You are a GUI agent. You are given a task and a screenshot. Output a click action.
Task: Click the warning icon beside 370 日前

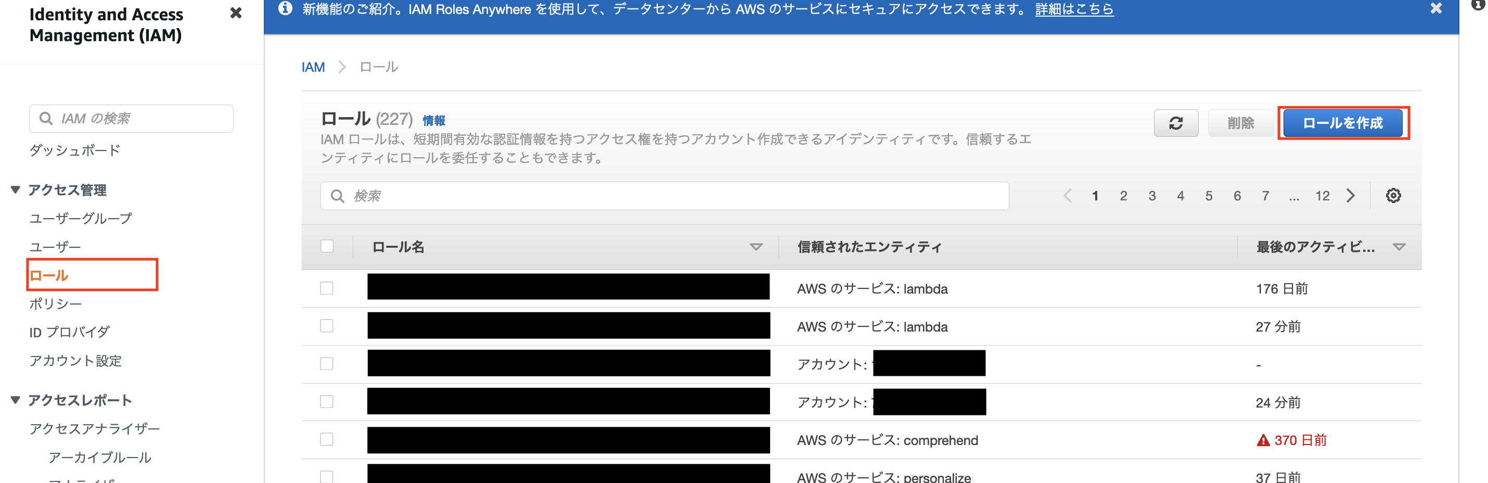click(1263, 440)
